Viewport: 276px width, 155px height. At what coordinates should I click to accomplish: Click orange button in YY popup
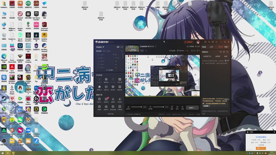pyautogui.click(x=261, y=148)
